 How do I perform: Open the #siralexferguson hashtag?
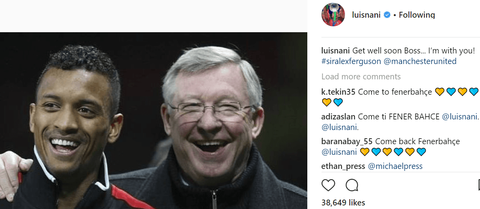tap(351, 61)
